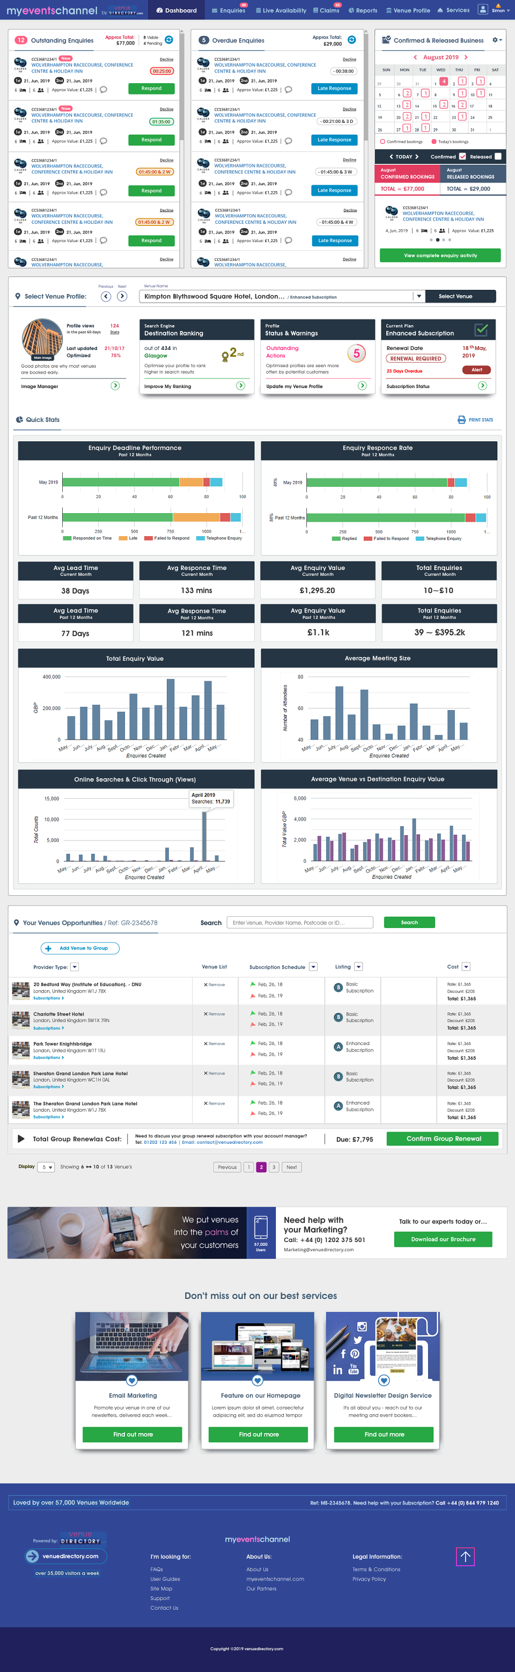Screen dimensions: 515x1672
Task: Open the Display count dropdown
Action: (47, 1167)
